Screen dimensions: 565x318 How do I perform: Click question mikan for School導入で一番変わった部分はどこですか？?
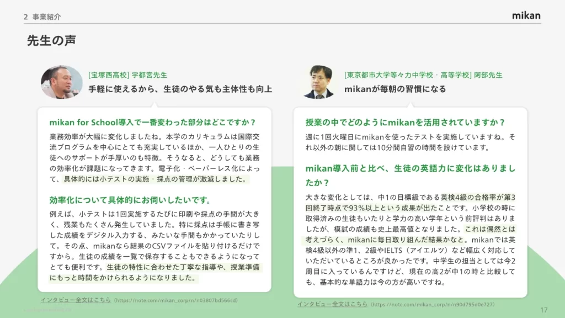[x=153, y=122]
